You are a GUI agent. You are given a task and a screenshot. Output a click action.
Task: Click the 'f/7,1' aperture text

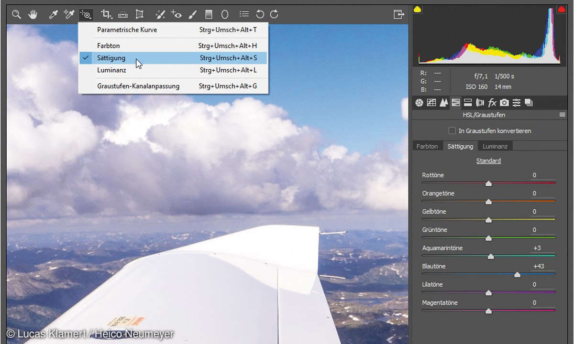[480, 76]
